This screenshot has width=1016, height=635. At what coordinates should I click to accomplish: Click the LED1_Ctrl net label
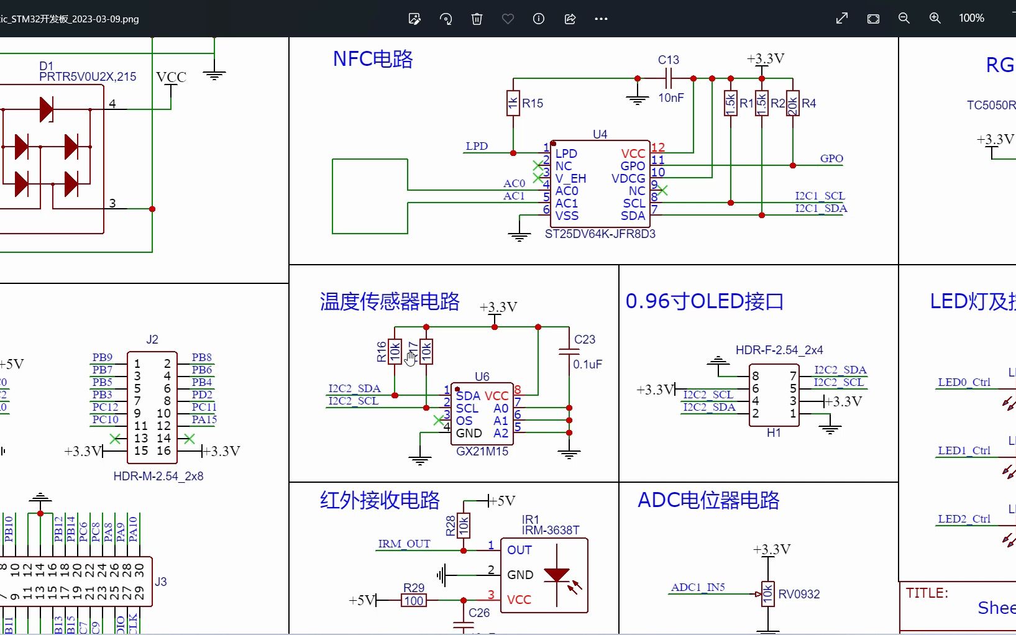tap(964, 451)
